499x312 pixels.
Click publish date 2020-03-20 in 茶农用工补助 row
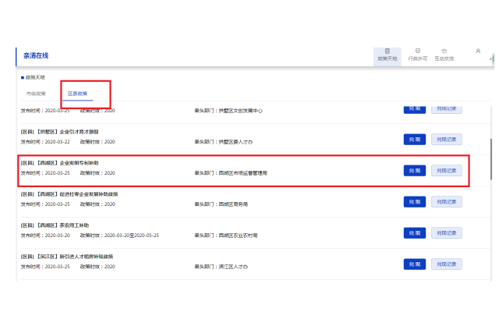click(x=57, y=236)
